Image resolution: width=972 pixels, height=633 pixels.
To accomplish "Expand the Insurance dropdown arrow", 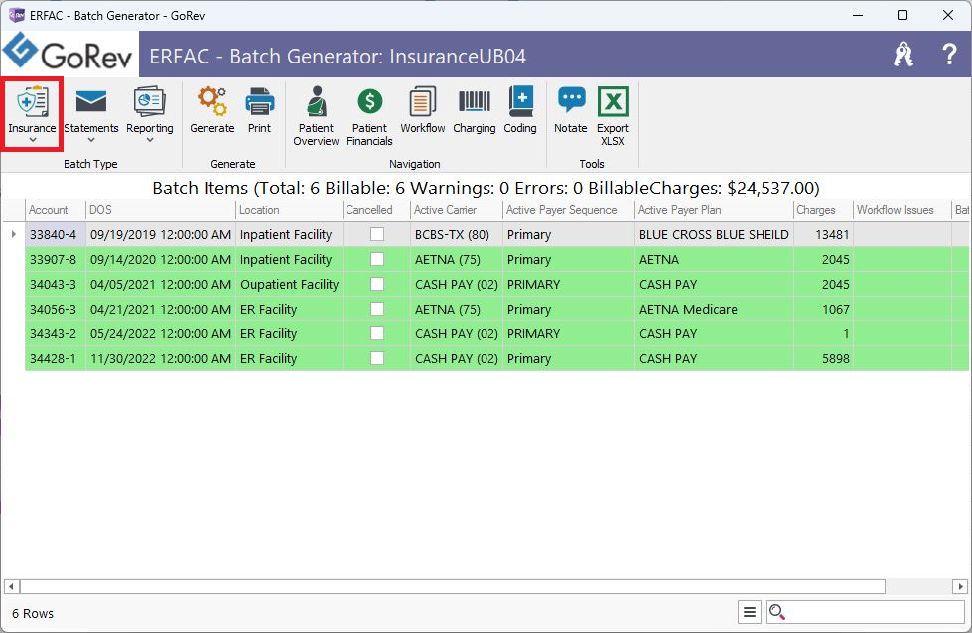I will 32,141.
